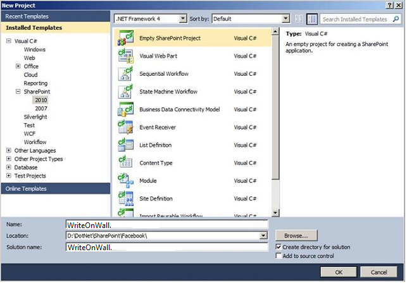
Task: Select the Test category under Visual C#
Action: (x=29, y=126)
